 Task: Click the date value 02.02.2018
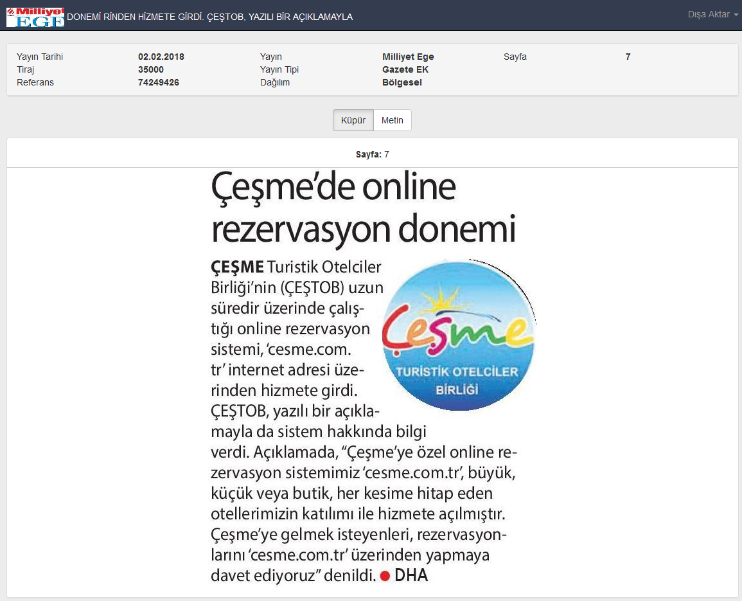(x=161, y=57)
